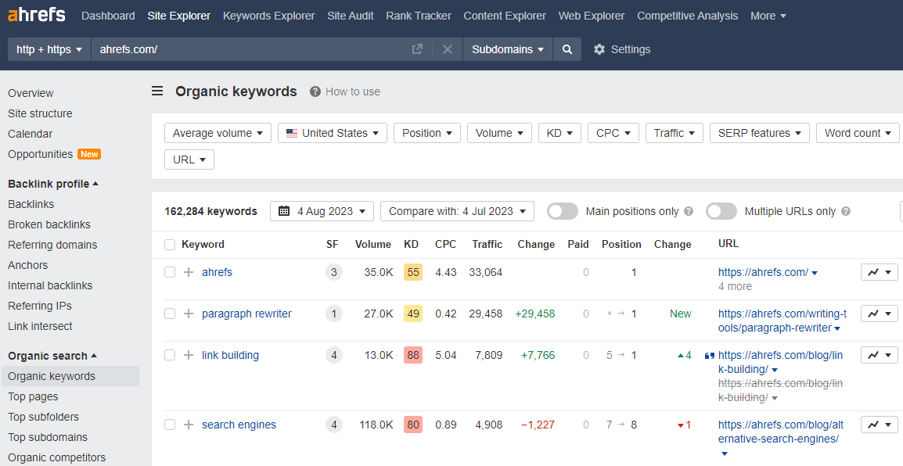Check the link building checkbox

[x=170, y=355]
